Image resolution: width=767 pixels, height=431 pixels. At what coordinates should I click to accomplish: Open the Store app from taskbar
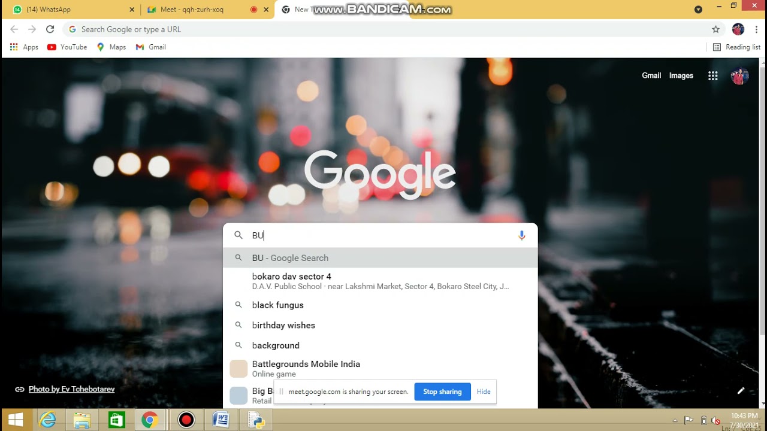click(116, 420)
